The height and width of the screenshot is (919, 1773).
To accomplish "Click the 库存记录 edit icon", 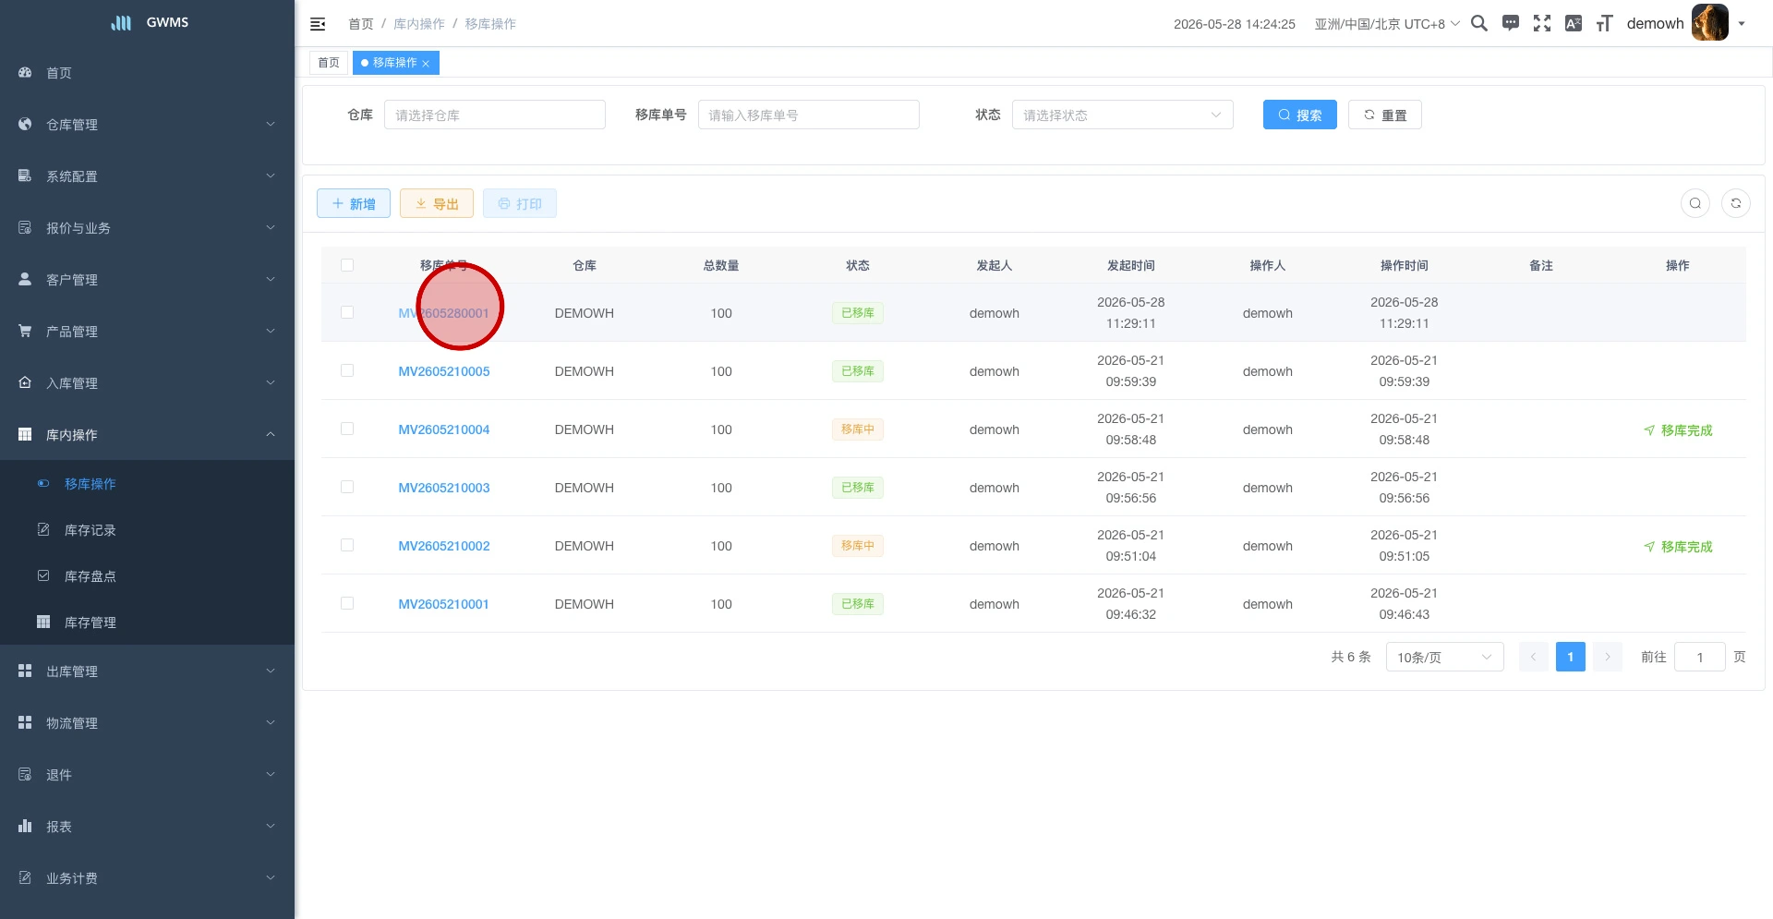I will point(43,529).
